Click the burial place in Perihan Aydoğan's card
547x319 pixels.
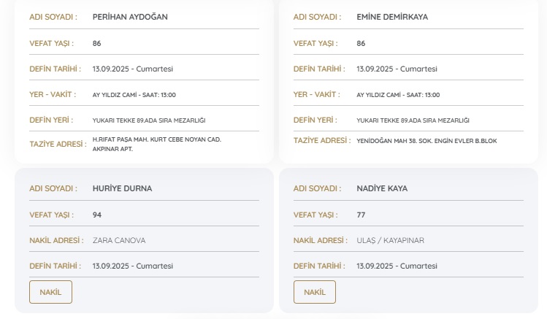point(149,120)
